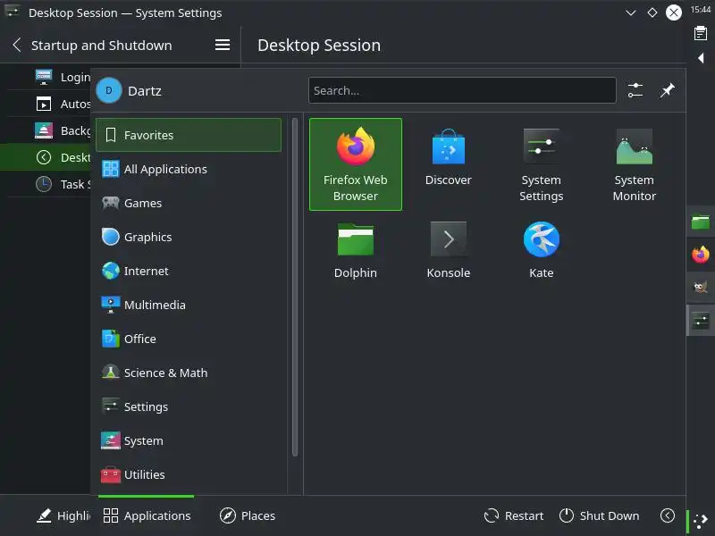715x536 pixels.
Task: Click the Shut Down button
Action: click(599, 515)
